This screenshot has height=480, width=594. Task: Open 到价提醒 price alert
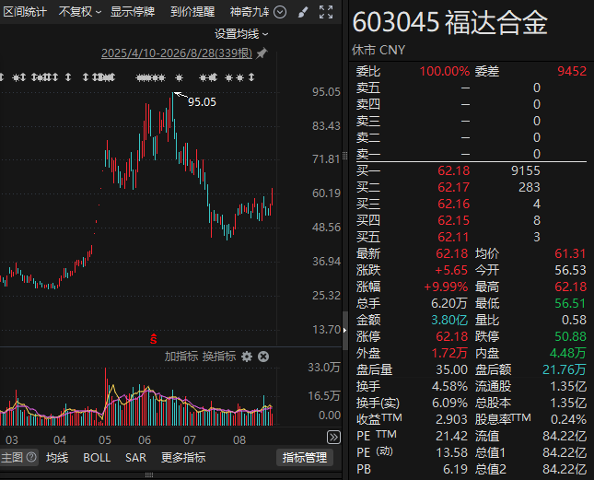[x=192, y=12]
